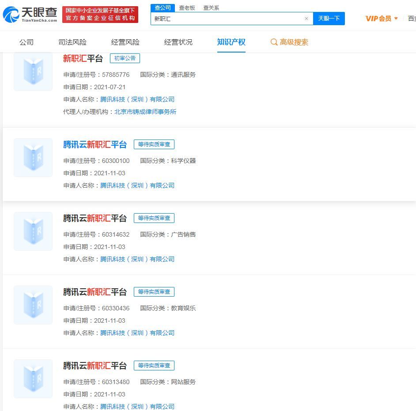The width and height of the screenshot is (416, 411).
Task: Click the red 国家中小企业发展子基金 banner
Action: tap(100, 15)
